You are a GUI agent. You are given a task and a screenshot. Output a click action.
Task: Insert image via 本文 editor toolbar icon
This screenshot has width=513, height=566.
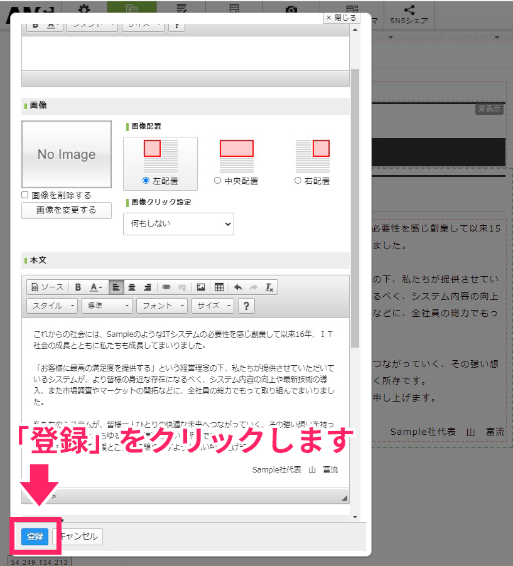(x=201, y=287)
